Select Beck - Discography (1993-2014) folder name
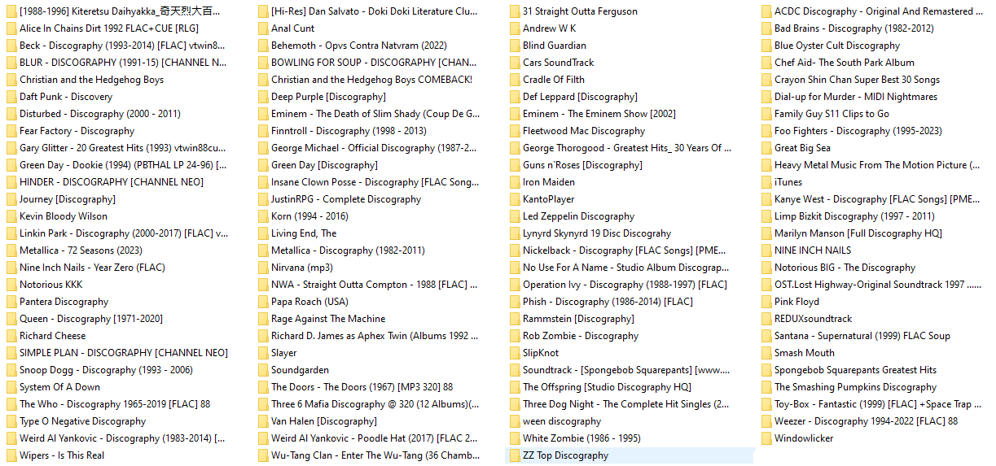Image resolution: width=996 pixels, height=466 pixels. [123, 46]
